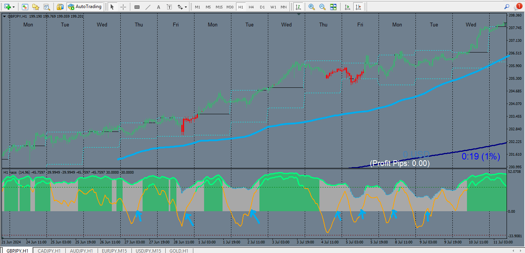The width and height of the screenshot is (525, 253).
Task: Select the Cursor arrow tool
Action: (112, 7)
